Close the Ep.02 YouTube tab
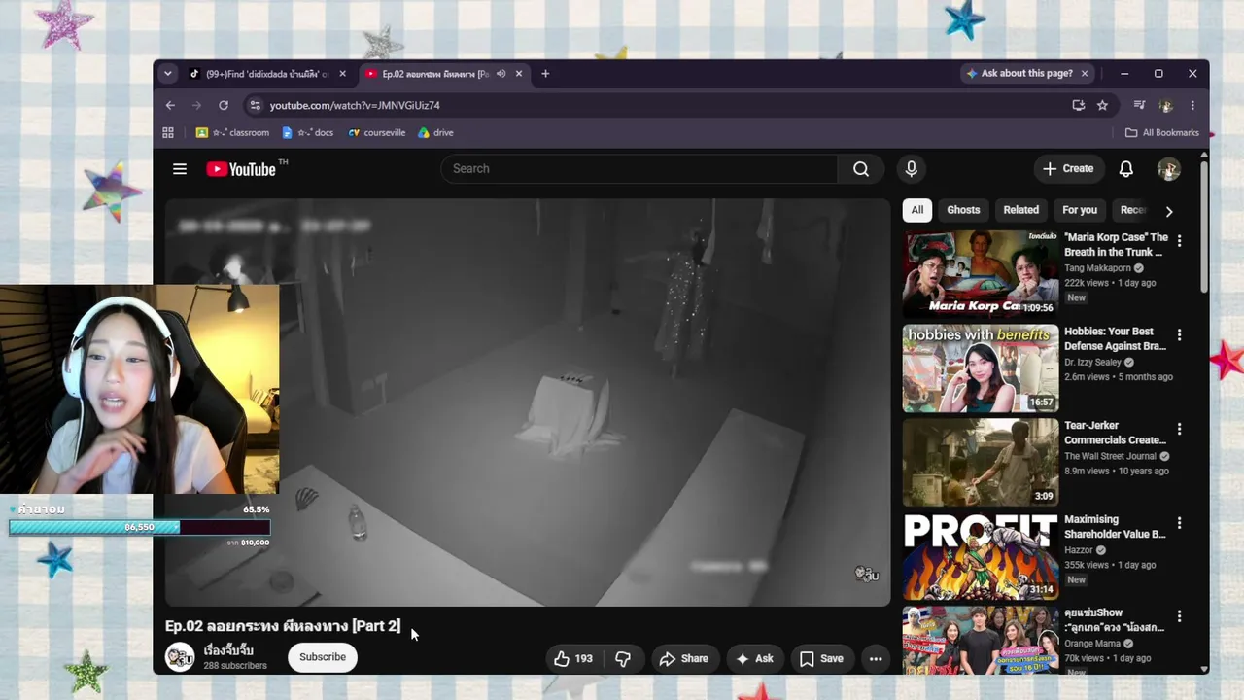Screen dimensions: 1244x700 point(519,74)
